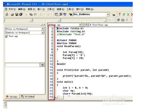Click the Save All icon
147x112 pixels.
coord(21,14)
